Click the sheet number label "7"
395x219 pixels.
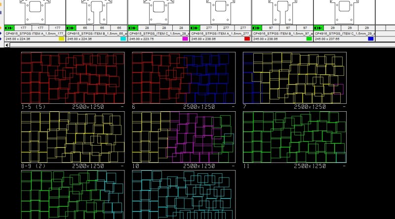pyautogui.click(x=244, y=107)
